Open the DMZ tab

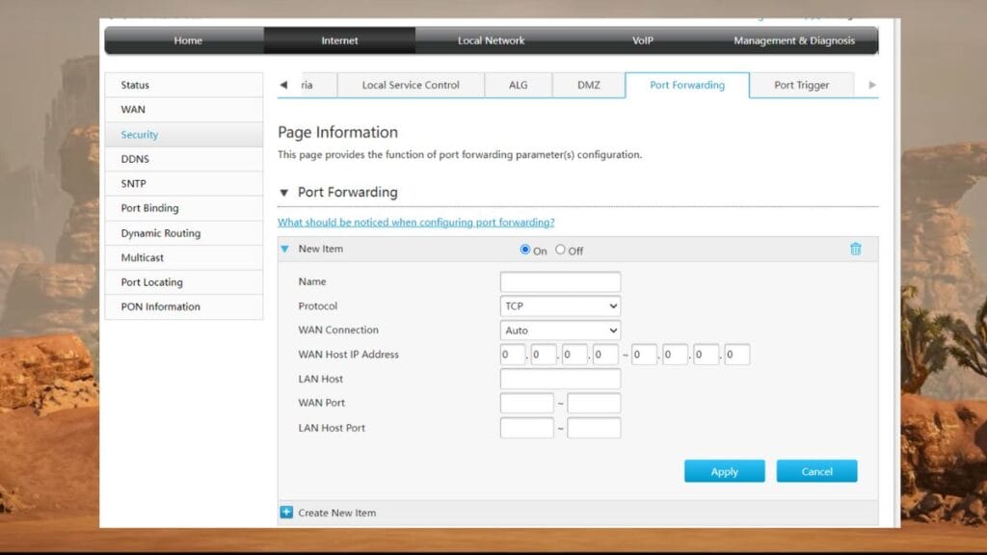(588, 85)
